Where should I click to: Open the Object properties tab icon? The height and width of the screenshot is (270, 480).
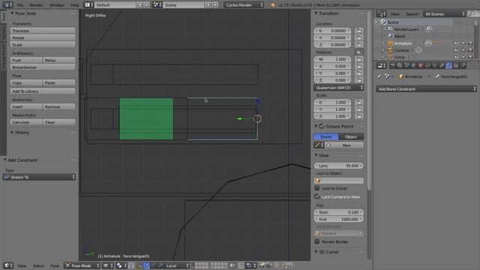tap(421, 65)
